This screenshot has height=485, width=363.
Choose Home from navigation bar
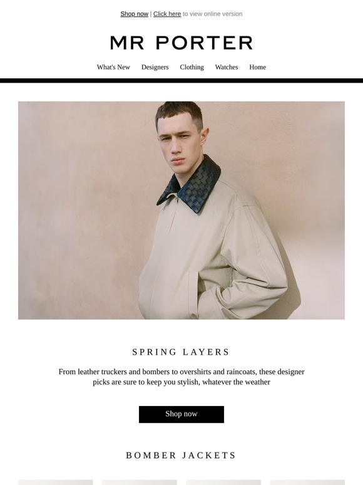258,67
